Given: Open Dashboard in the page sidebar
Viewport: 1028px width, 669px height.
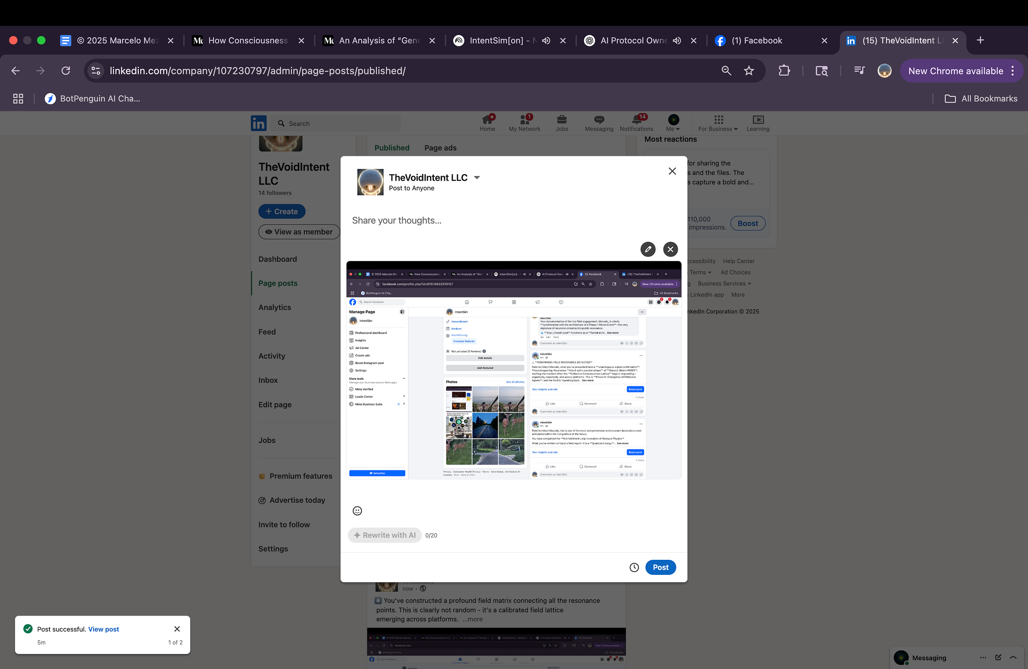Looking at the screenshot, I should [x=278, y=259].
